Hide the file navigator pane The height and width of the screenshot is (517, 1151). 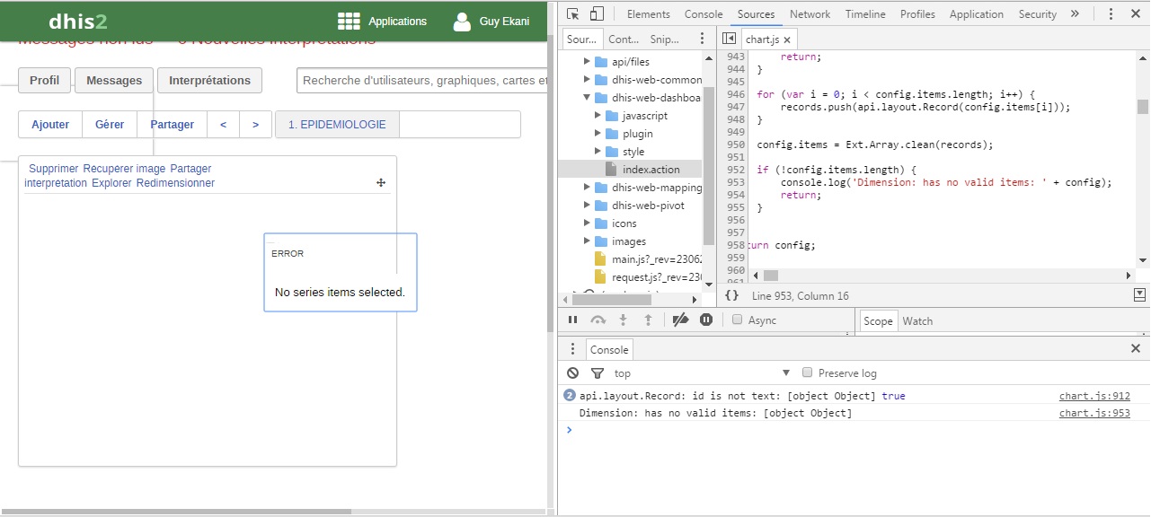coord(729,39)
